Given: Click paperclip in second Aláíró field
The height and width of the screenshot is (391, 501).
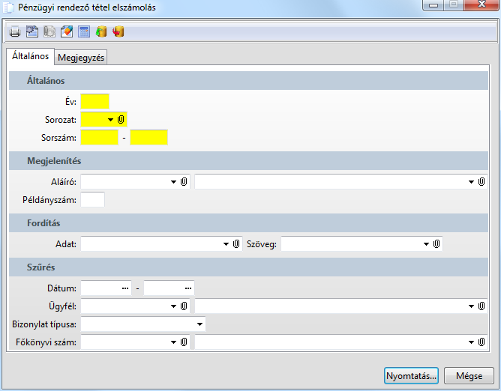Looking at the screenshot, I should 481,182.
